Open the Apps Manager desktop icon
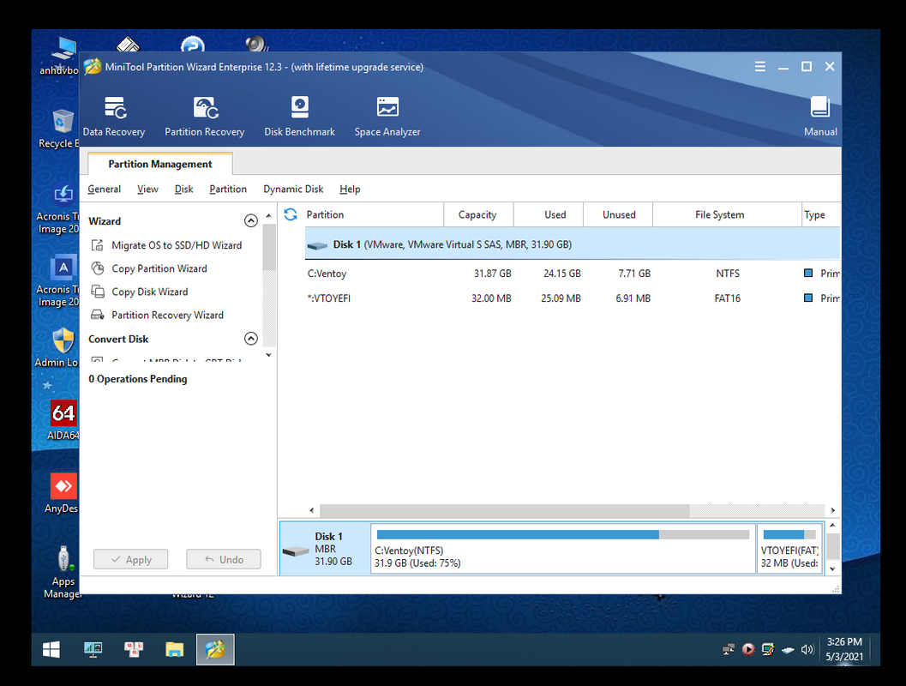Image resolution: width=906 pixels, height=686 pixels. (x=63, y=572)
